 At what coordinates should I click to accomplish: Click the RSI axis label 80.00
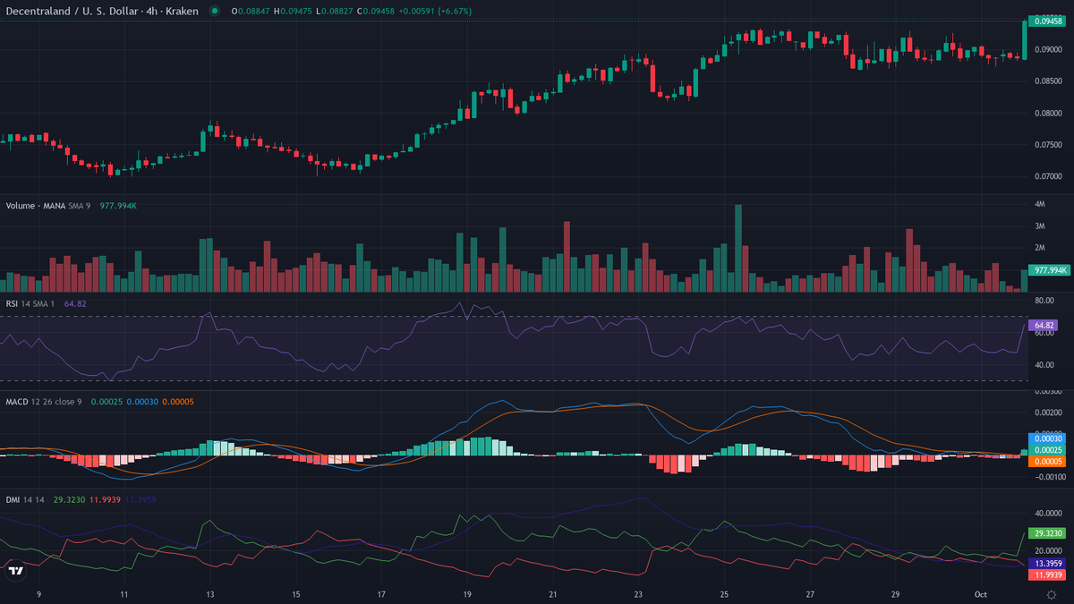(1045, 301)
